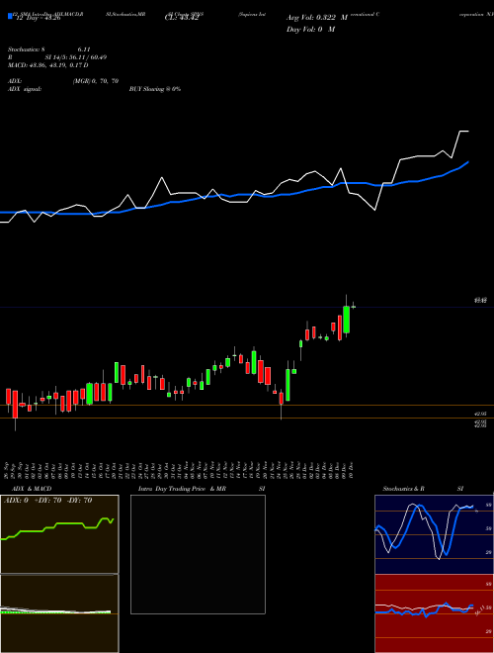Select the Intra Day Trading Price & MRSI title
This screenshot has width=494, height=653.
click(x=202, y=489)
